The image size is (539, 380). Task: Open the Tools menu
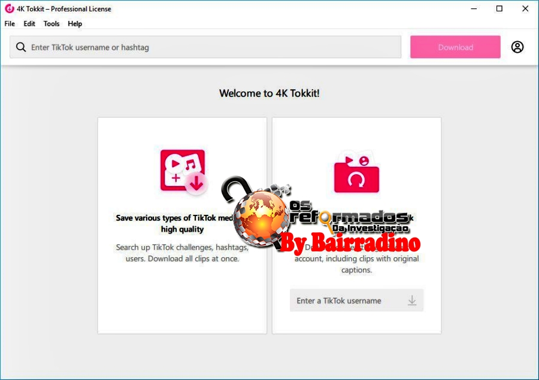click(52, 24)
